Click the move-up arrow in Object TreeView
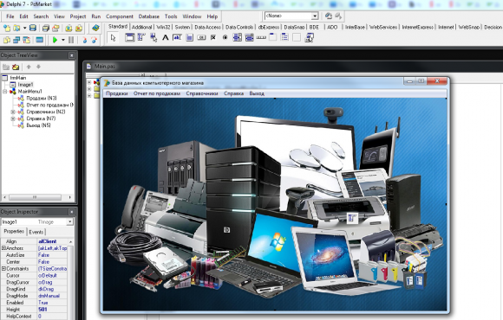Image resolution: width=503 pixels, height=320 pixels. (x=29, y=67)
